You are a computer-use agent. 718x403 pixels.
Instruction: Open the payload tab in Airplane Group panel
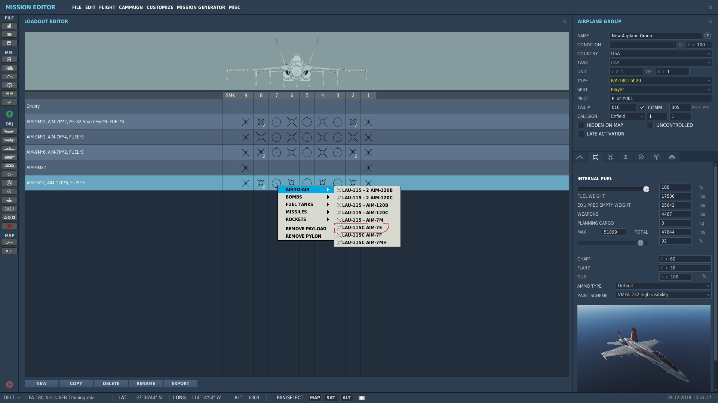(x=595, y=157)
